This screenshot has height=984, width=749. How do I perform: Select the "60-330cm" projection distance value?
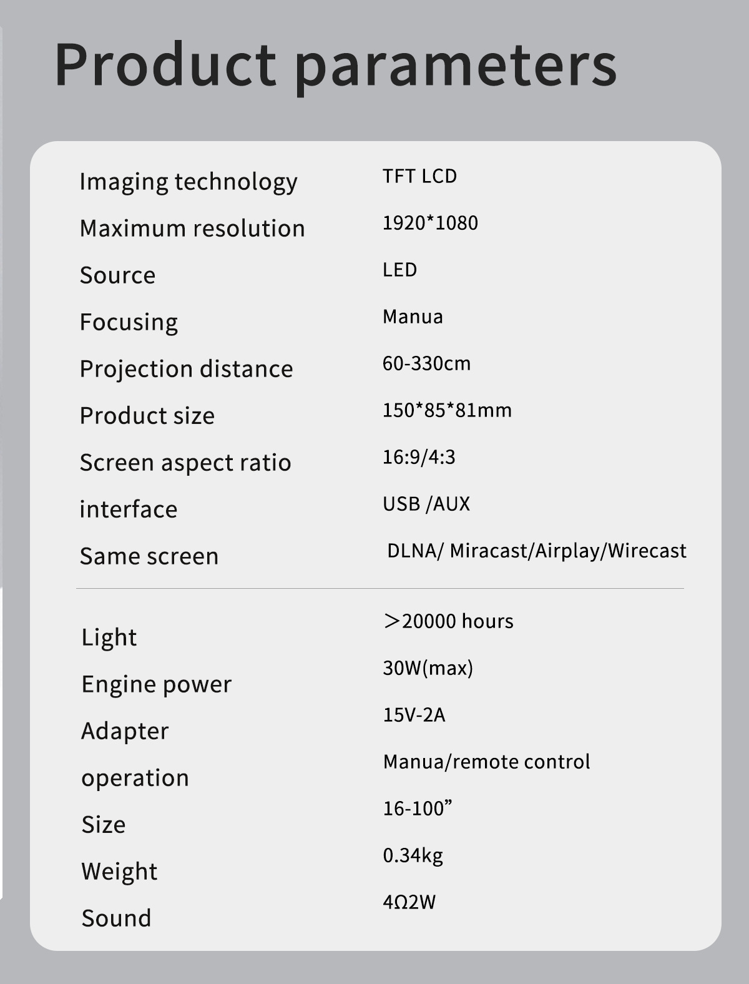[x=426, y=363]
